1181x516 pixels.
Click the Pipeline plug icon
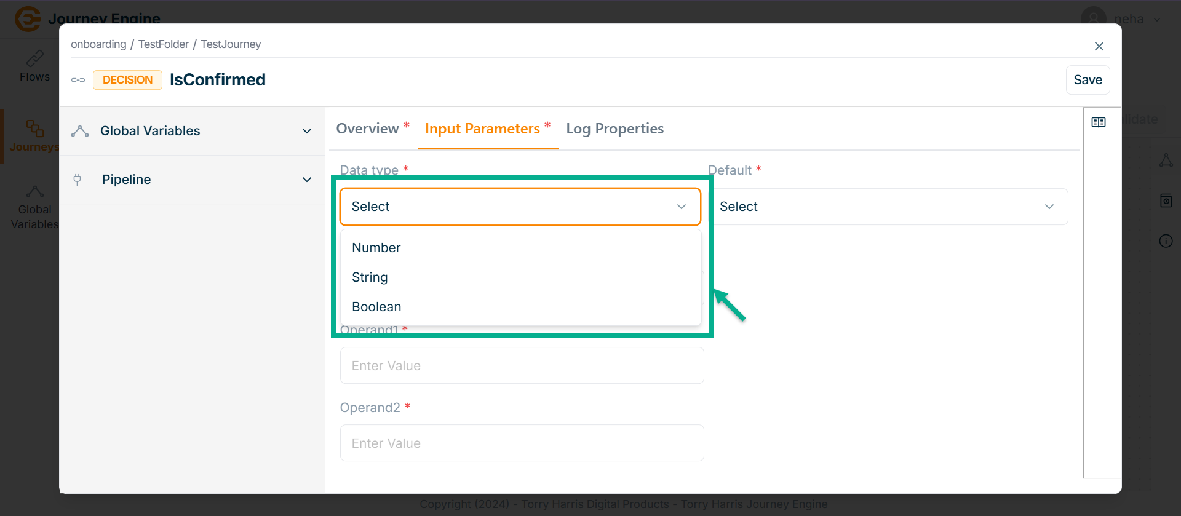[78, 180]
